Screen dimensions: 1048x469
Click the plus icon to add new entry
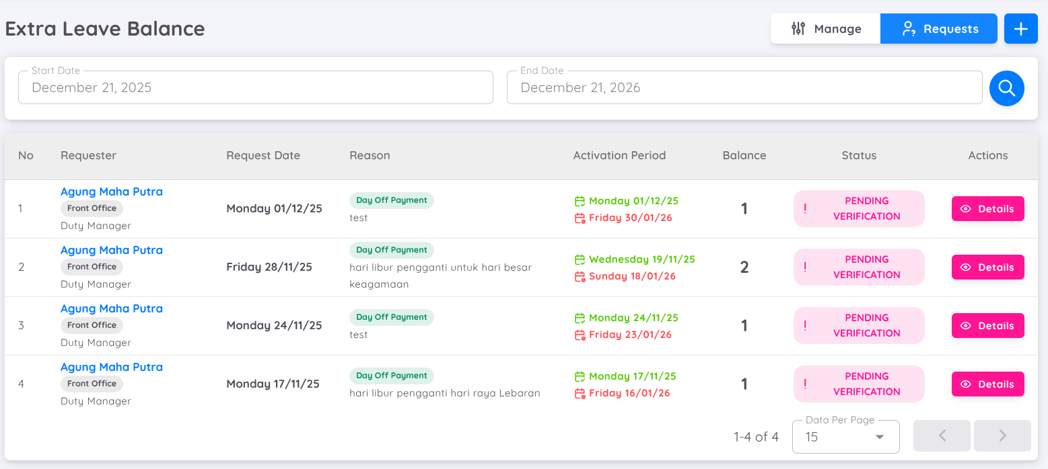[1020, 28]
